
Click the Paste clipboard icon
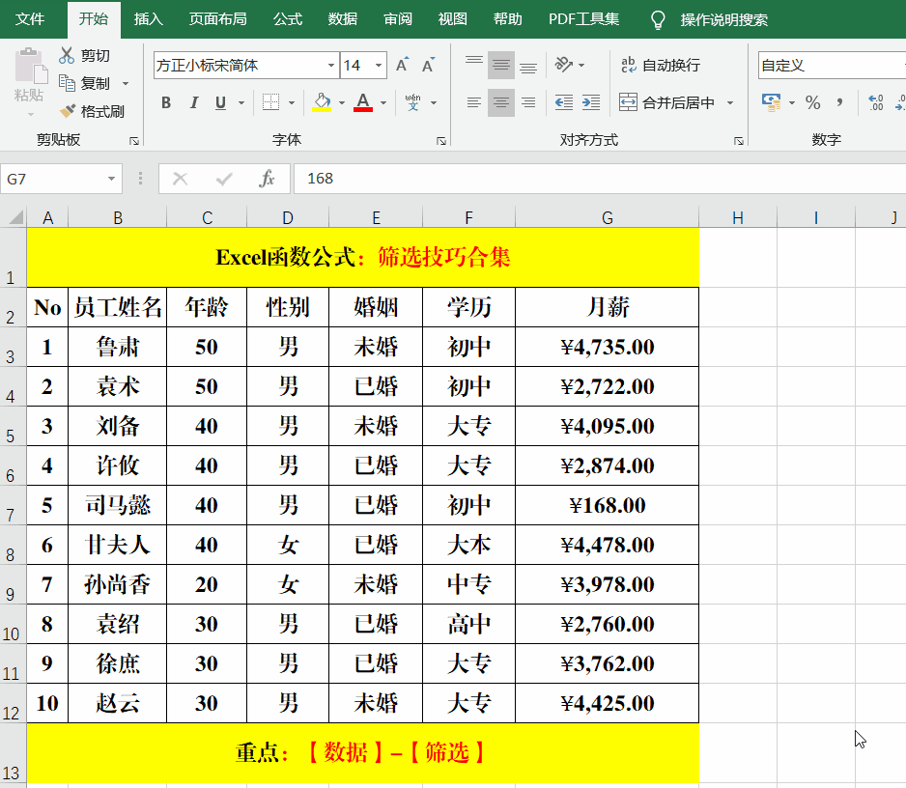point(31,68)
